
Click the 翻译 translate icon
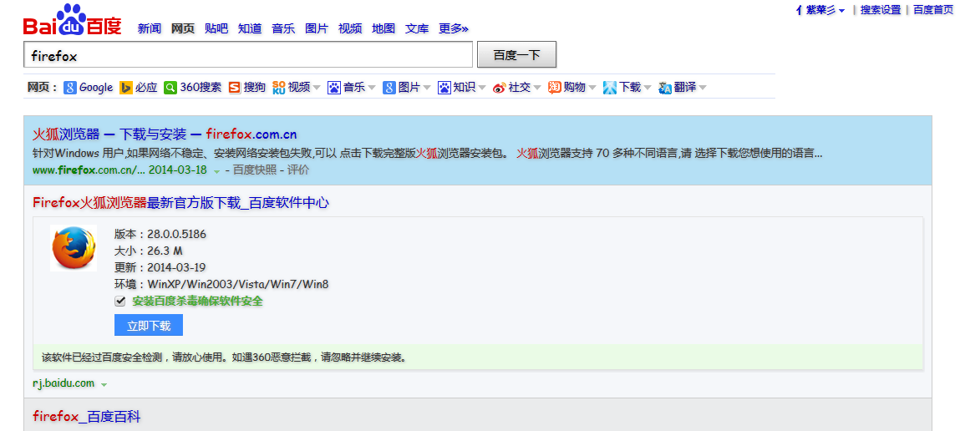(x=665, y=89)
